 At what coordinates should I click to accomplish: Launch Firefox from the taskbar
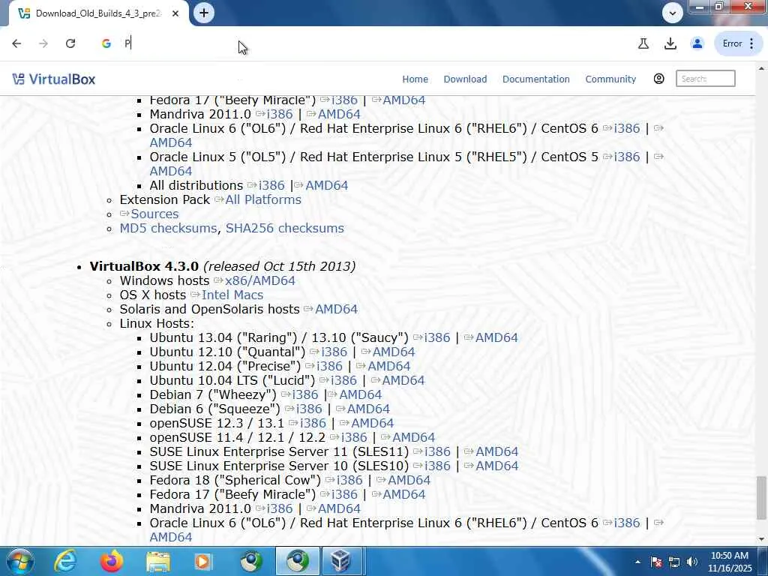tap(111, 561)
